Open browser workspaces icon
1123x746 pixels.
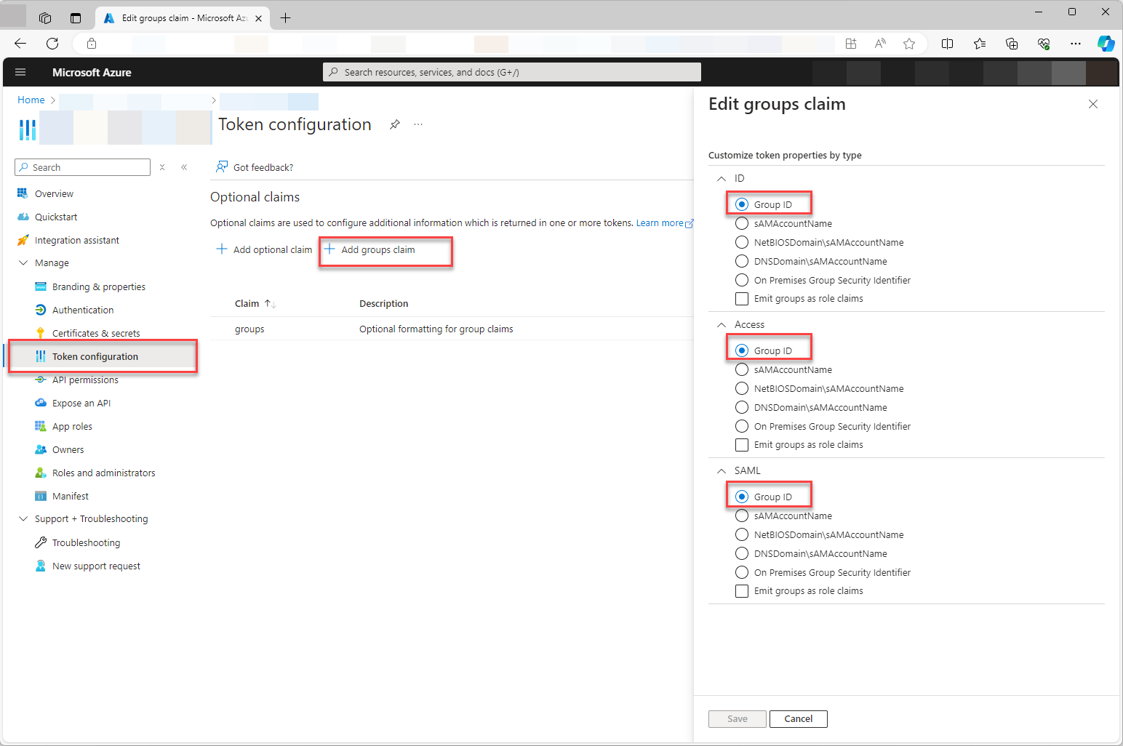[x=45, y=18]
